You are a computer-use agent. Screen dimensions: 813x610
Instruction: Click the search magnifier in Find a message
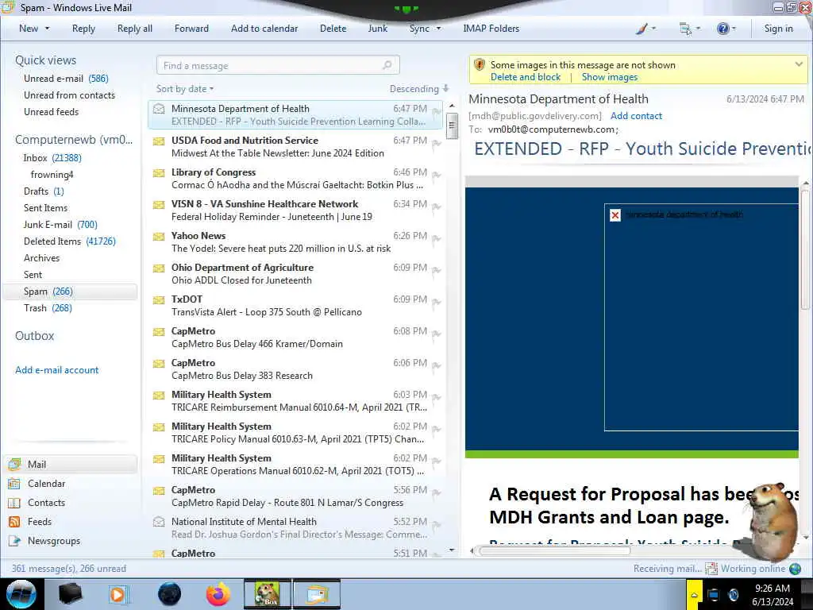[x=387, y=65]
